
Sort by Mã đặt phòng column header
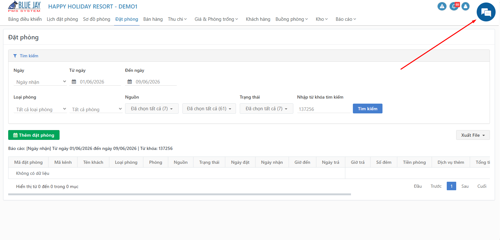(28, 162)
